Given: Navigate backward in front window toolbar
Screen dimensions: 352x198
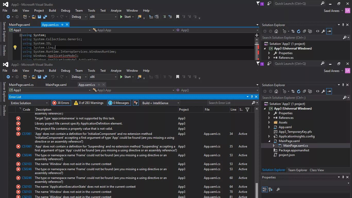Looking at the screenshot, I should (x=8, y=77).
